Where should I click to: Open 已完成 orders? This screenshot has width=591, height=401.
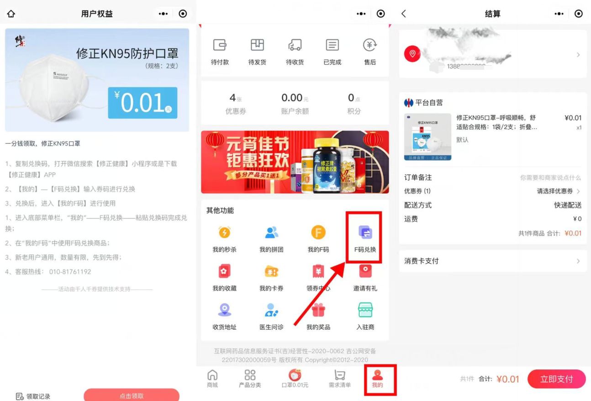coord(332,52)
